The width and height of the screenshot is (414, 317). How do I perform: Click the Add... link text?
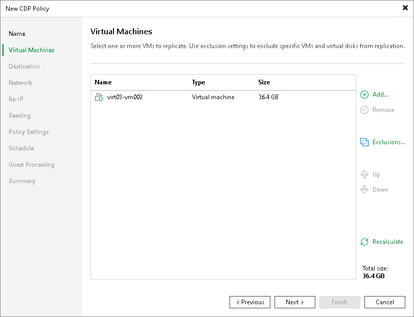point(380,95)
